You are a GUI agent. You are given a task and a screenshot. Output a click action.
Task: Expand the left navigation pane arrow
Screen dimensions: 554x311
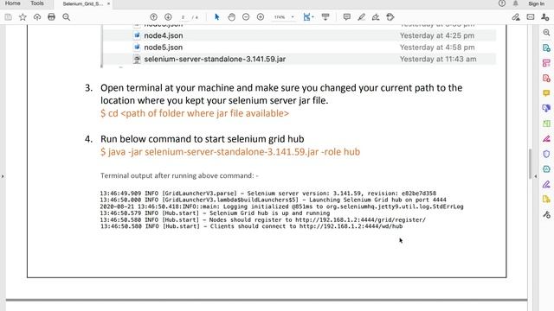(3, 175)
